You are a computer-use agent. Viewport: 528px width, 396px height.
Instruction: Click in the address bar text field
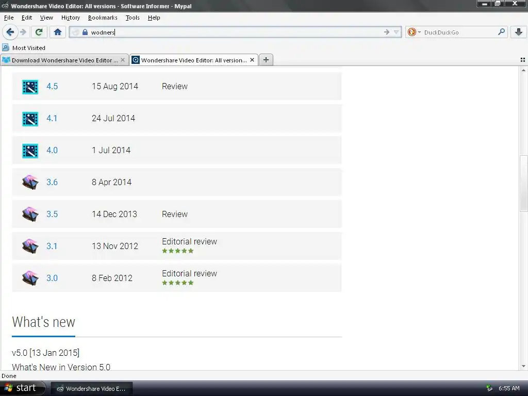[236, 32]
